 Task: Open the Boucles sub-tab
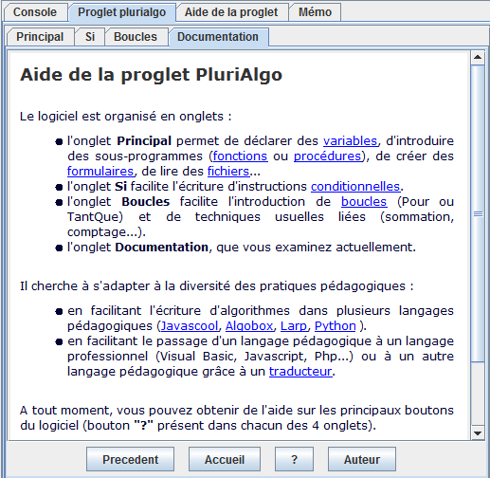pos(136,37)
